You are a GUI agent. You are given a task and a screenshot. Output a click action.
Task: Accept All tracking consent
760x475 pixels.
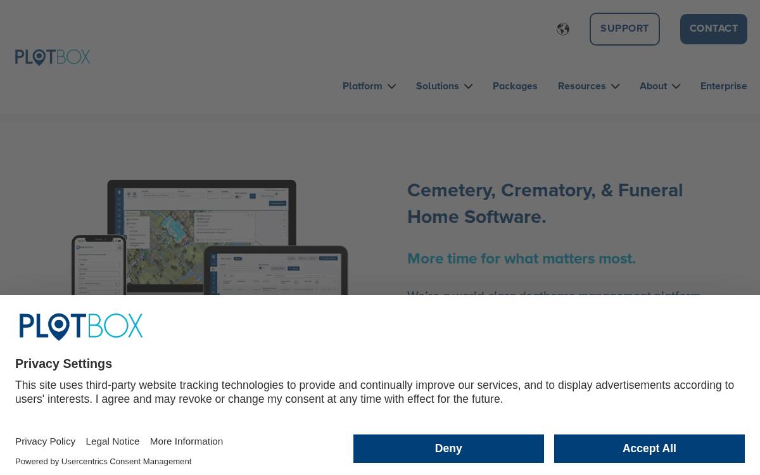tap(649, 448)
